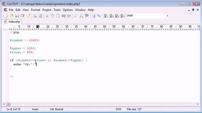The height and width of the screenshot is (113, 202).
Task: Open the Options menu
Action: coord(68,10)
